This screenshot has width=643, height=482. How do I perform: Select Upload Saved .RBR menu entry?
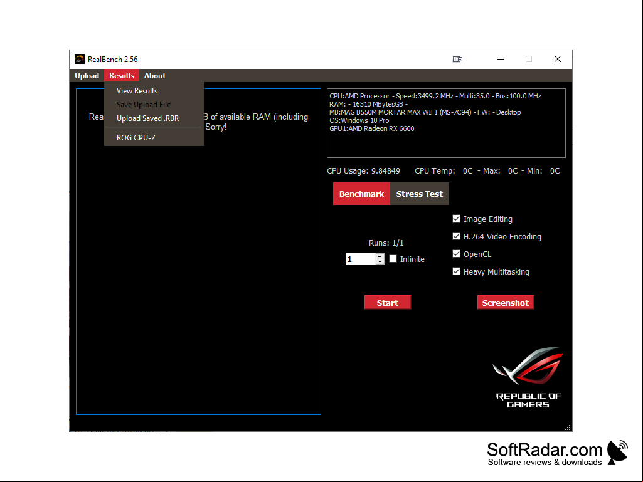[154, 118]
